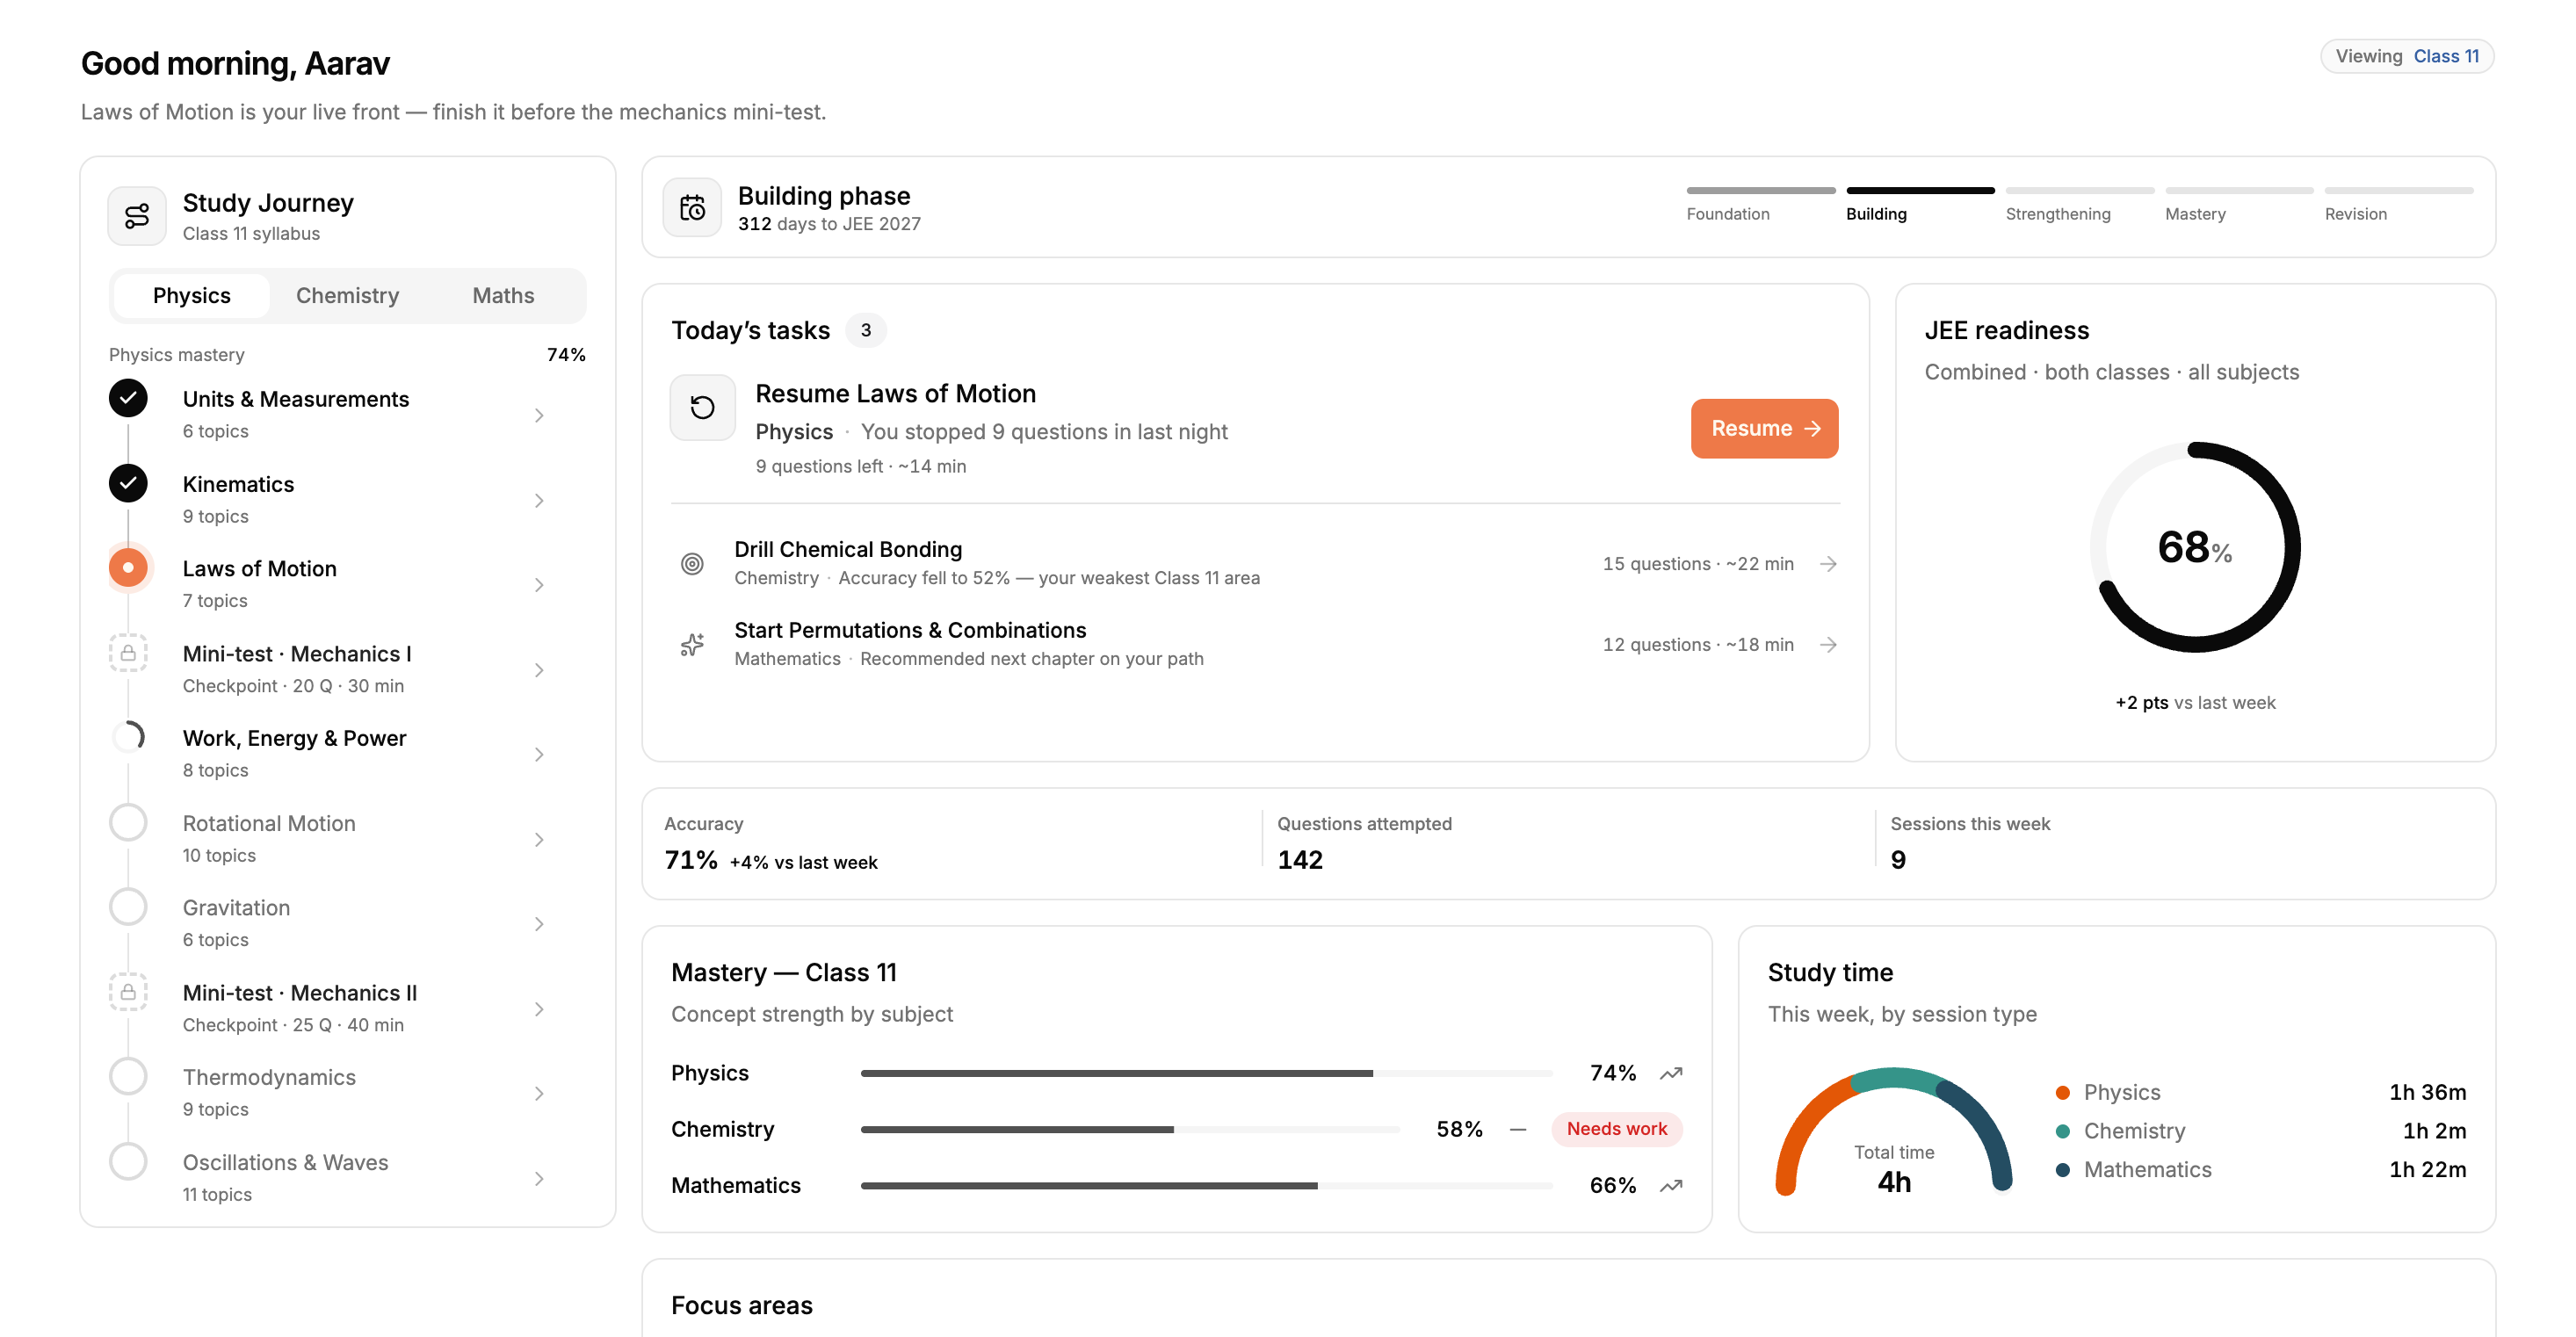Click the lock icon for Mini-test Mechanics II
Viewport: 2576px width, 1337px height.
click(x=128, y=992)
